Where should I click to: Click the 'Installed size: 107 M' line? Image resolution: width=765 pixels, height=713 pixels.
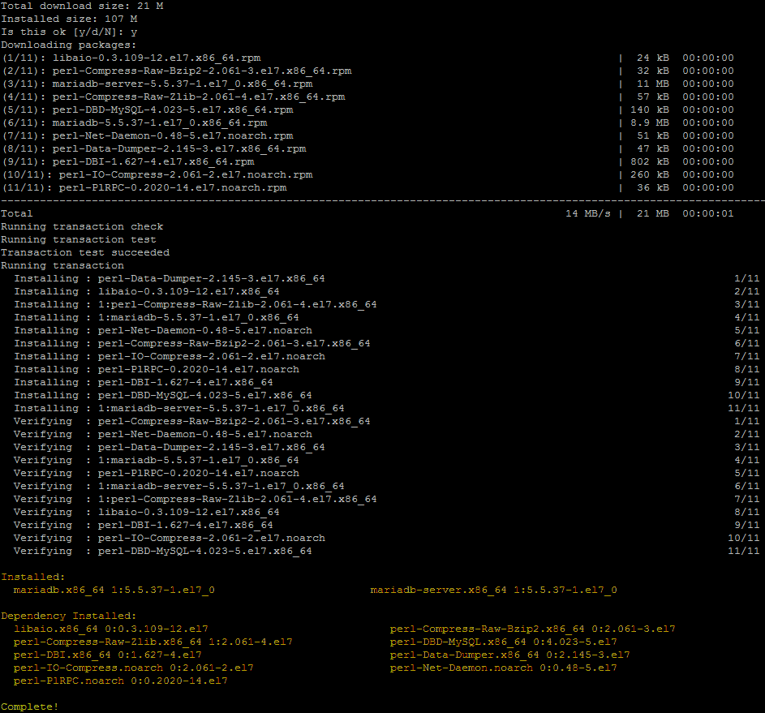[69, 19]
